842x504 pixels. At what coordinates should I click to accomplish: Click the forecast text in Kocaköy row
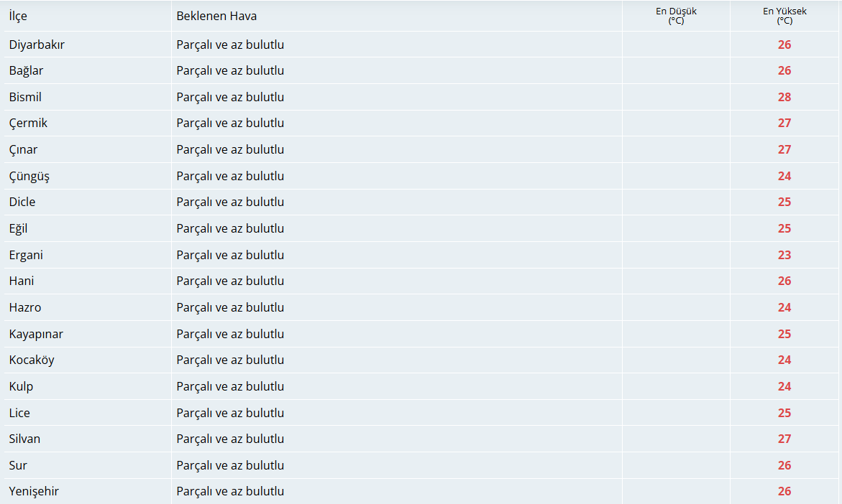[230, 360]
